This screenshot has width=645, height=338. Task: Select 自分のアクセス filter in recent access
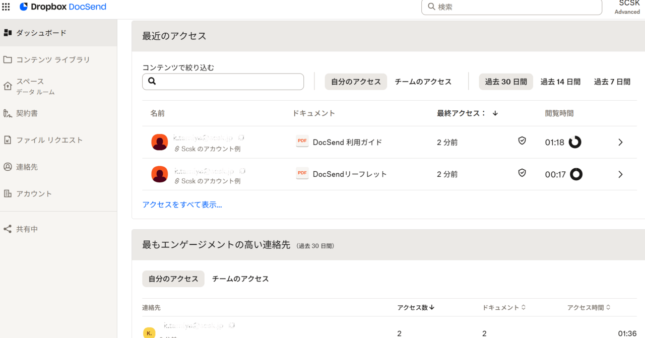point(356,82)
